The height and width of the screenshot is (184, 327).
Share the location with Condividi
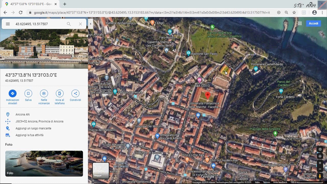tap(75, 94)
